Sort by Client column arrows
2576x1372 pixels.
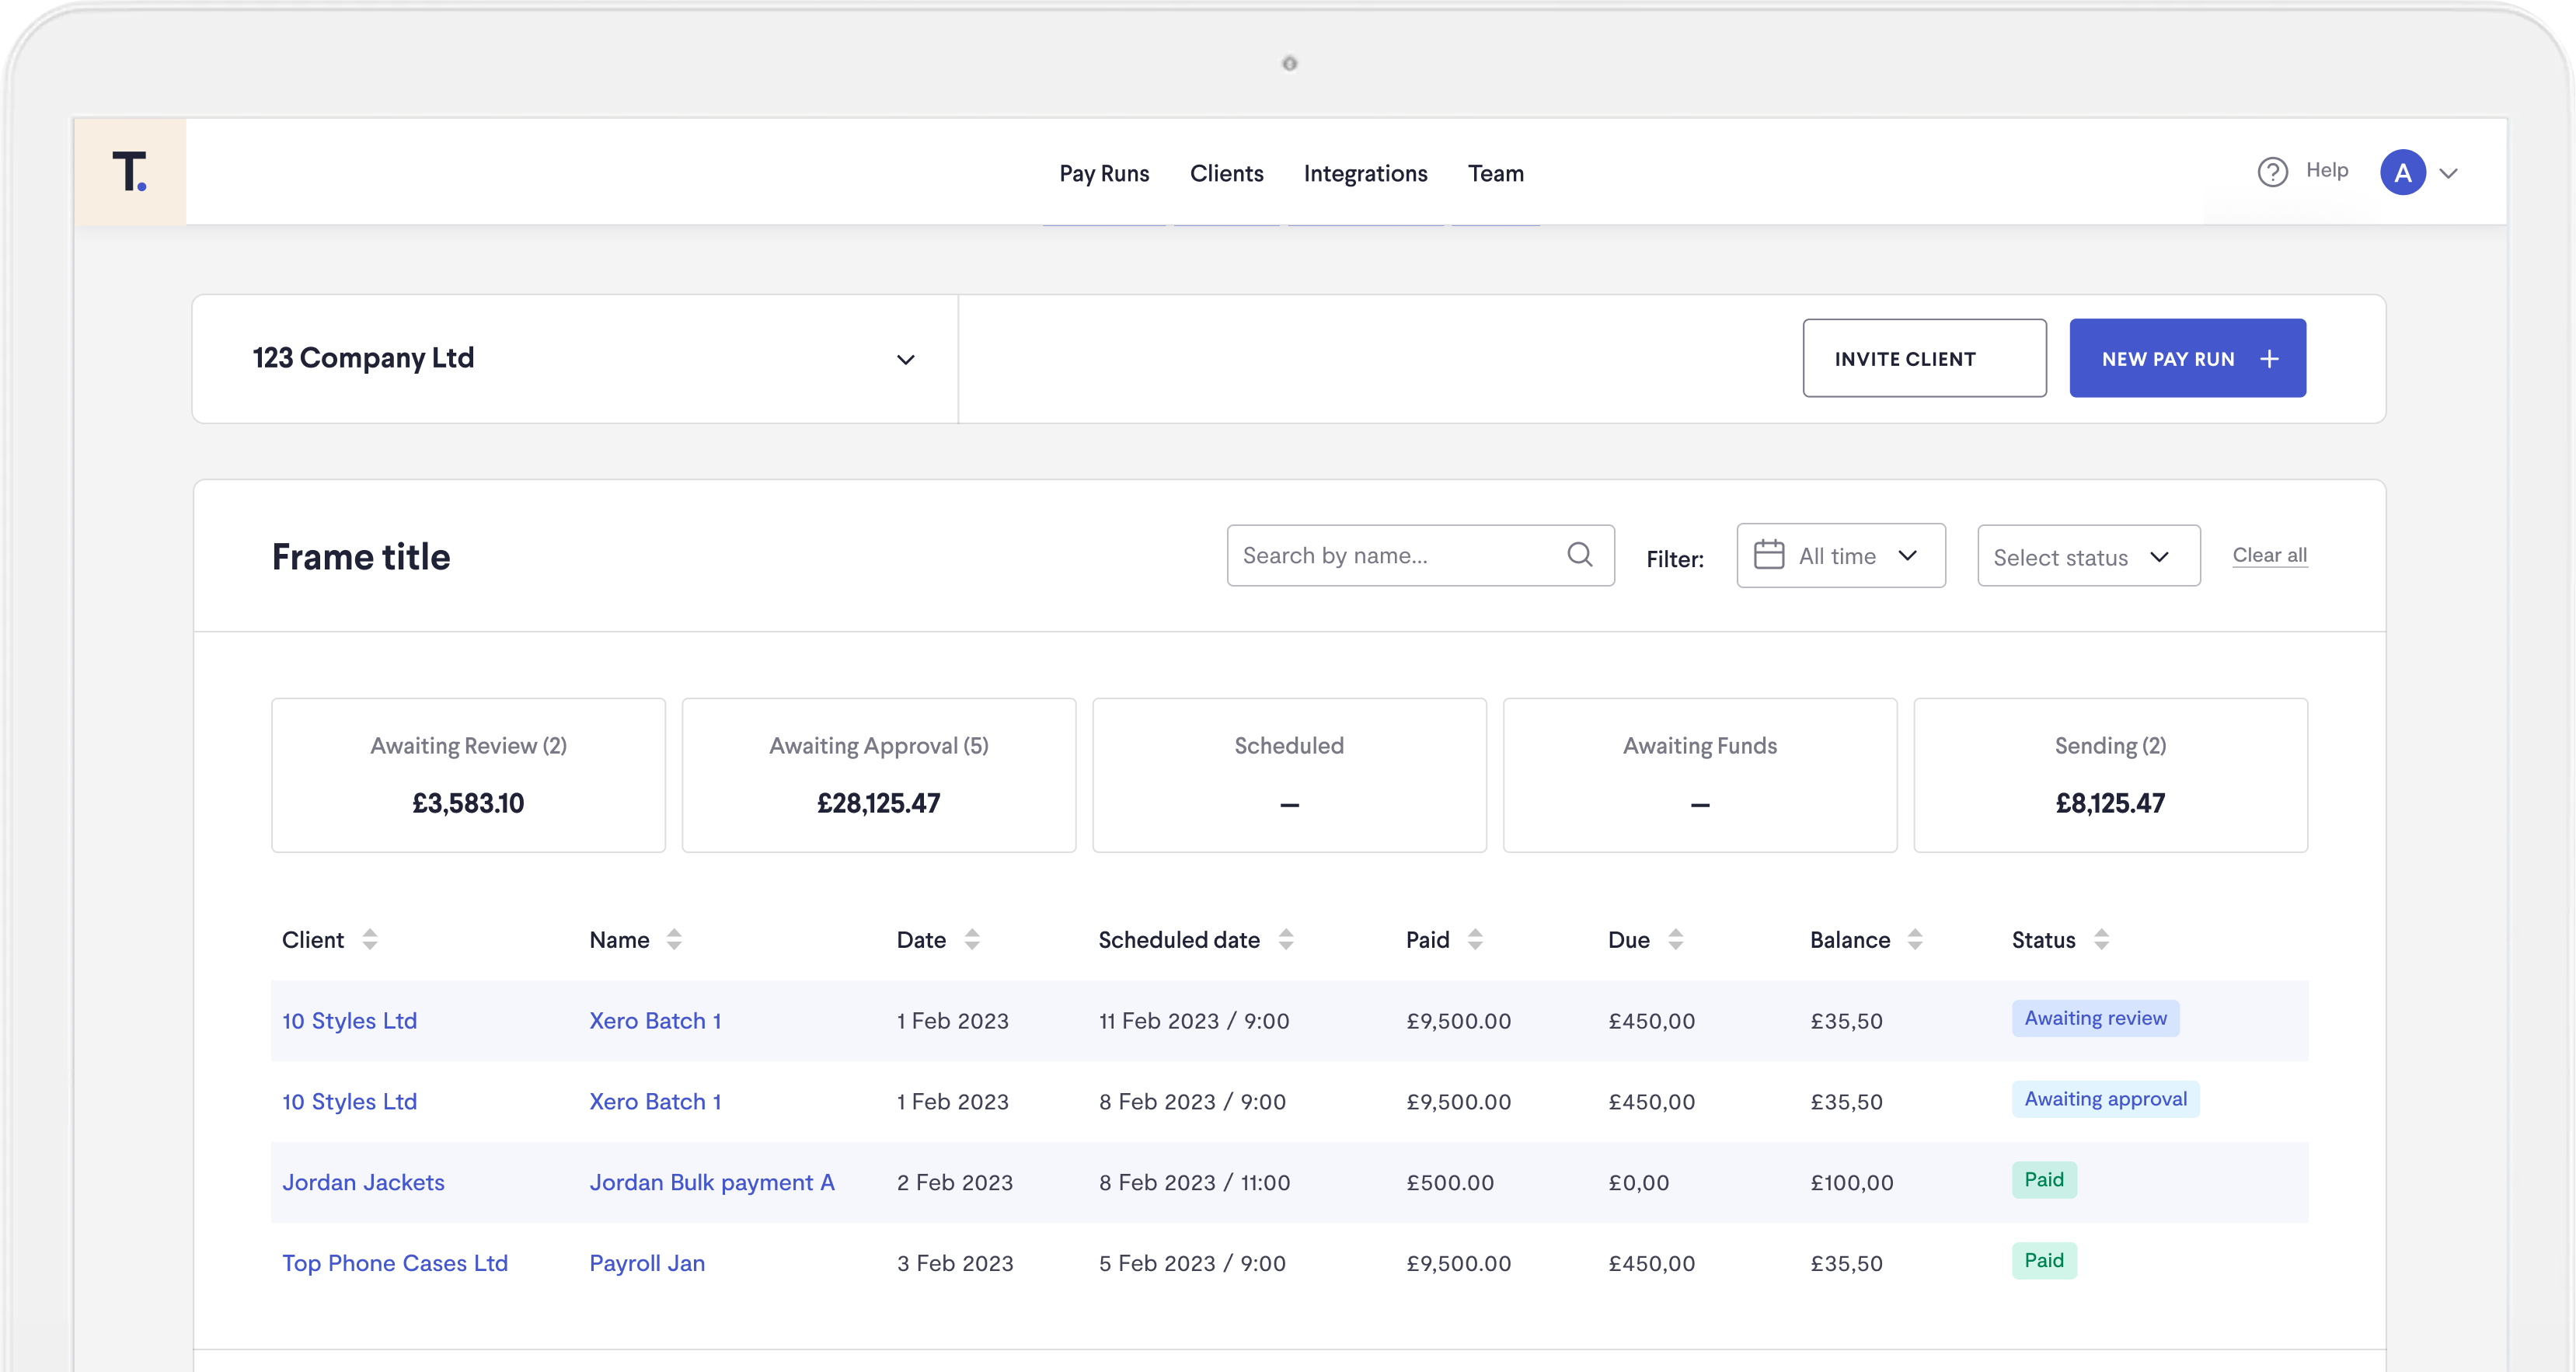370,940
